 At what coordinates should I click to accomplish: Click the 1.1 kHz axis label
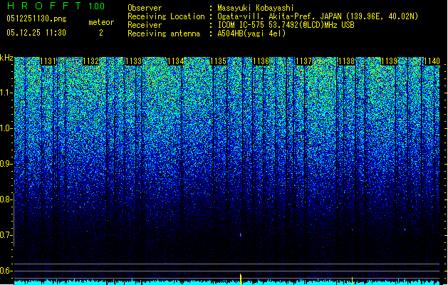click(x=6, y=93)
